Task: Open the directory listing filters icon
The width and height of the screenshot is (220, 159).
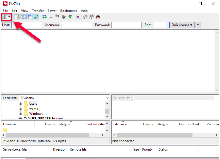Action: click(x=79, y=17)
